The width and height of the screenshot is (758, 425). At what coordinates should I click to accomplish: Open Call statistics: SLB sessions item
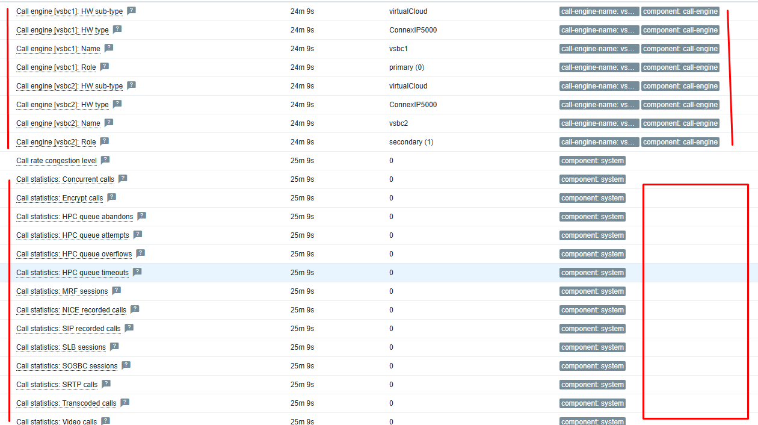(61, 347)
